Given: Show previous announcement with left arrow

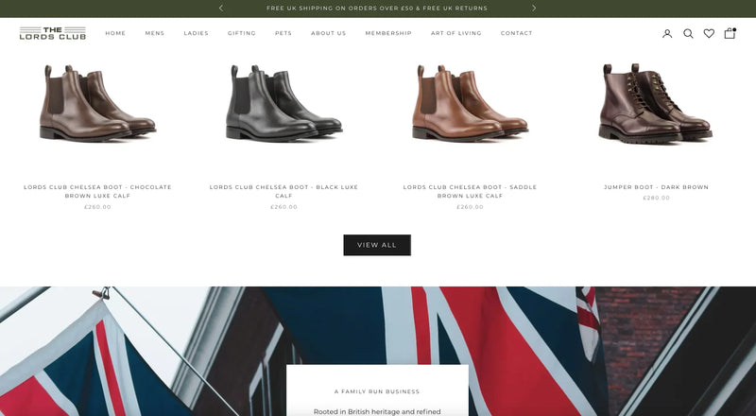Looking at the screenshot, I should 221,9.
